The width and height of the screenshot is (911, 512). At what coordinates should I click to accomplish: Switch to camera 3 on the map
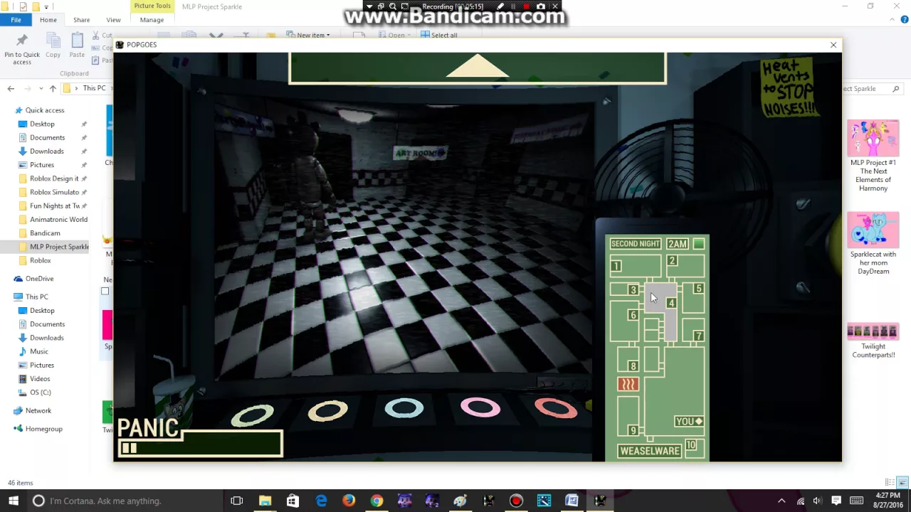633,289
